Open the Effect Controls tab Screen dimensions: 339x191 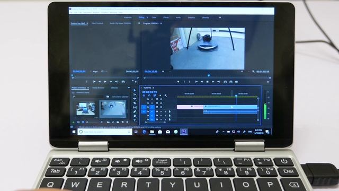(97, 23)
